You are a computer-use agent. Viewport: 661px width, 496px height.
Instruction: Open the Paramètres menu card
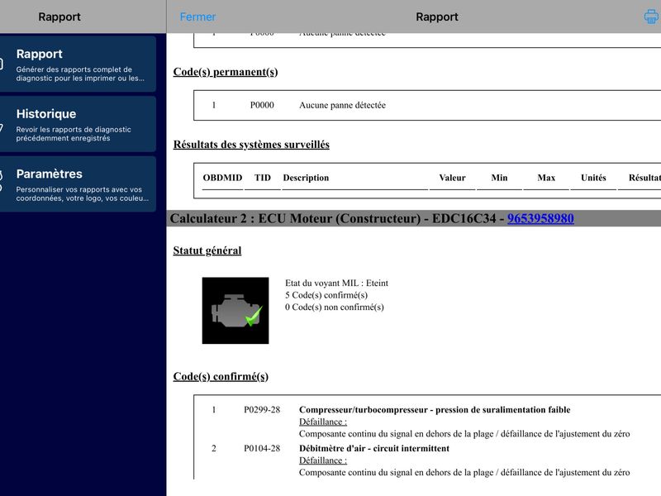(x=78, y=184)
